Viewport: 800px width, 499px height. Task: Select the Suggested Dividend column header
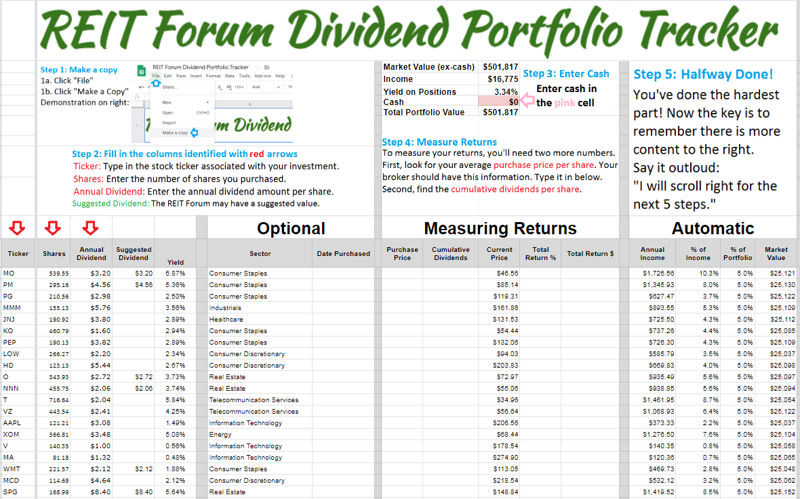pos(133,253)
